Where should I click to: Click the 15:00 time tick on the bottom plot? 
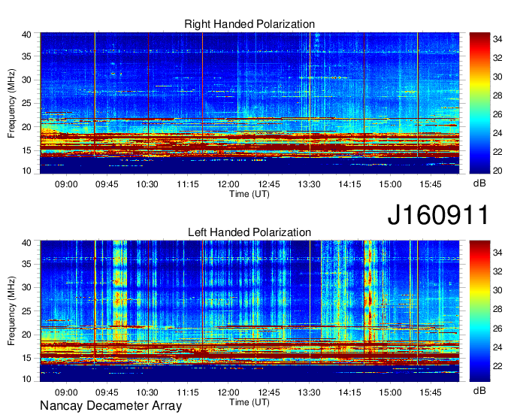391,392
